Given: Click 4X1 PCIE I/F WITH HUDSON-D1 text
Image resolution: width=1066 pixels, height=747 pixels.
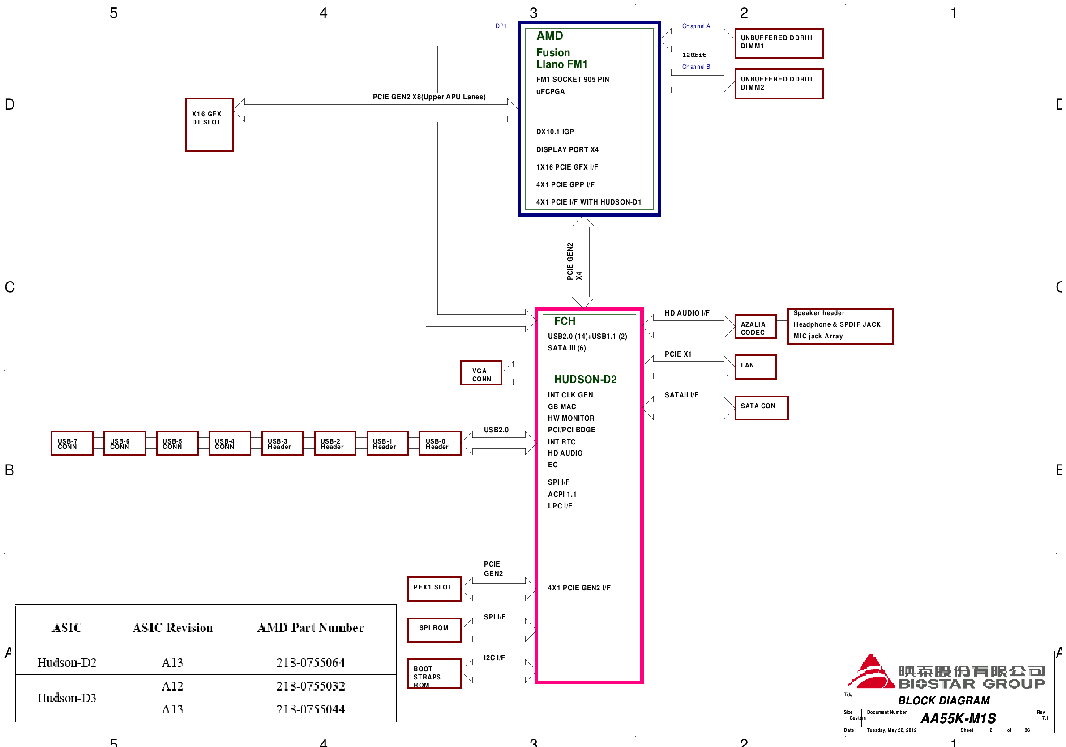Looking at the screenshot, I should tap(588, 202).
